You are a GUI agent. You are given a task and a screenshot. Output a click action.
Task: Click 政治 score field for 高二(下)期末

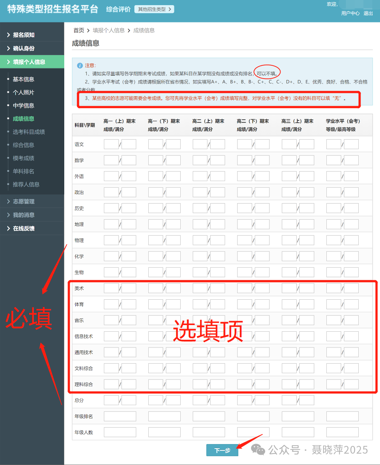(245, 192)
